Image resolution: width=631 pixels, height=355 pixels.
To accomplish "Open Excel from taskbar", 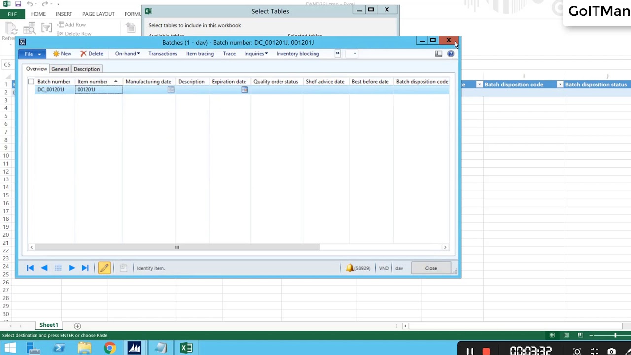I will click(186, 349).
